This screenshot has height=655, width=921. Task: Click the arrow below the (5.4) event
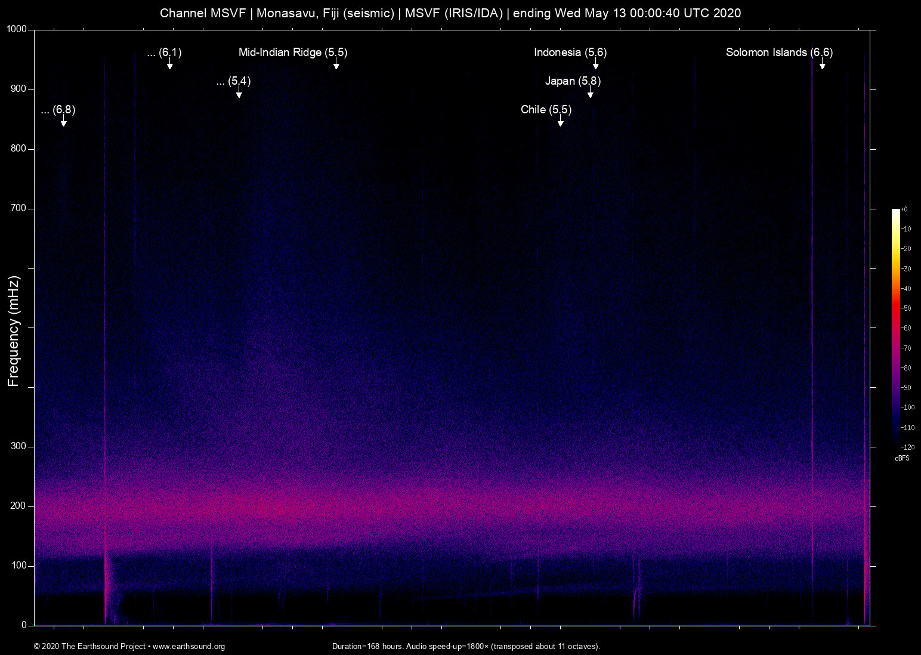[x=239, y=93]
